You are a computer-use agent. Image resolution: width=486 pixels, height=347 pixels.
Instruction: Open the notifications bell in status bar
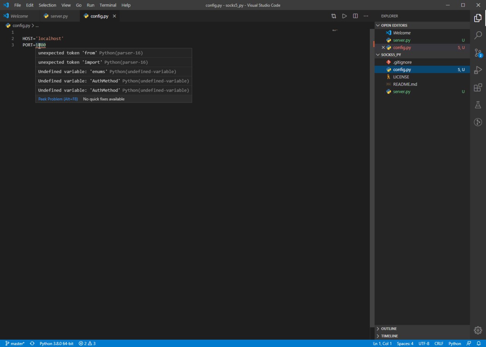tap(479, 343)
